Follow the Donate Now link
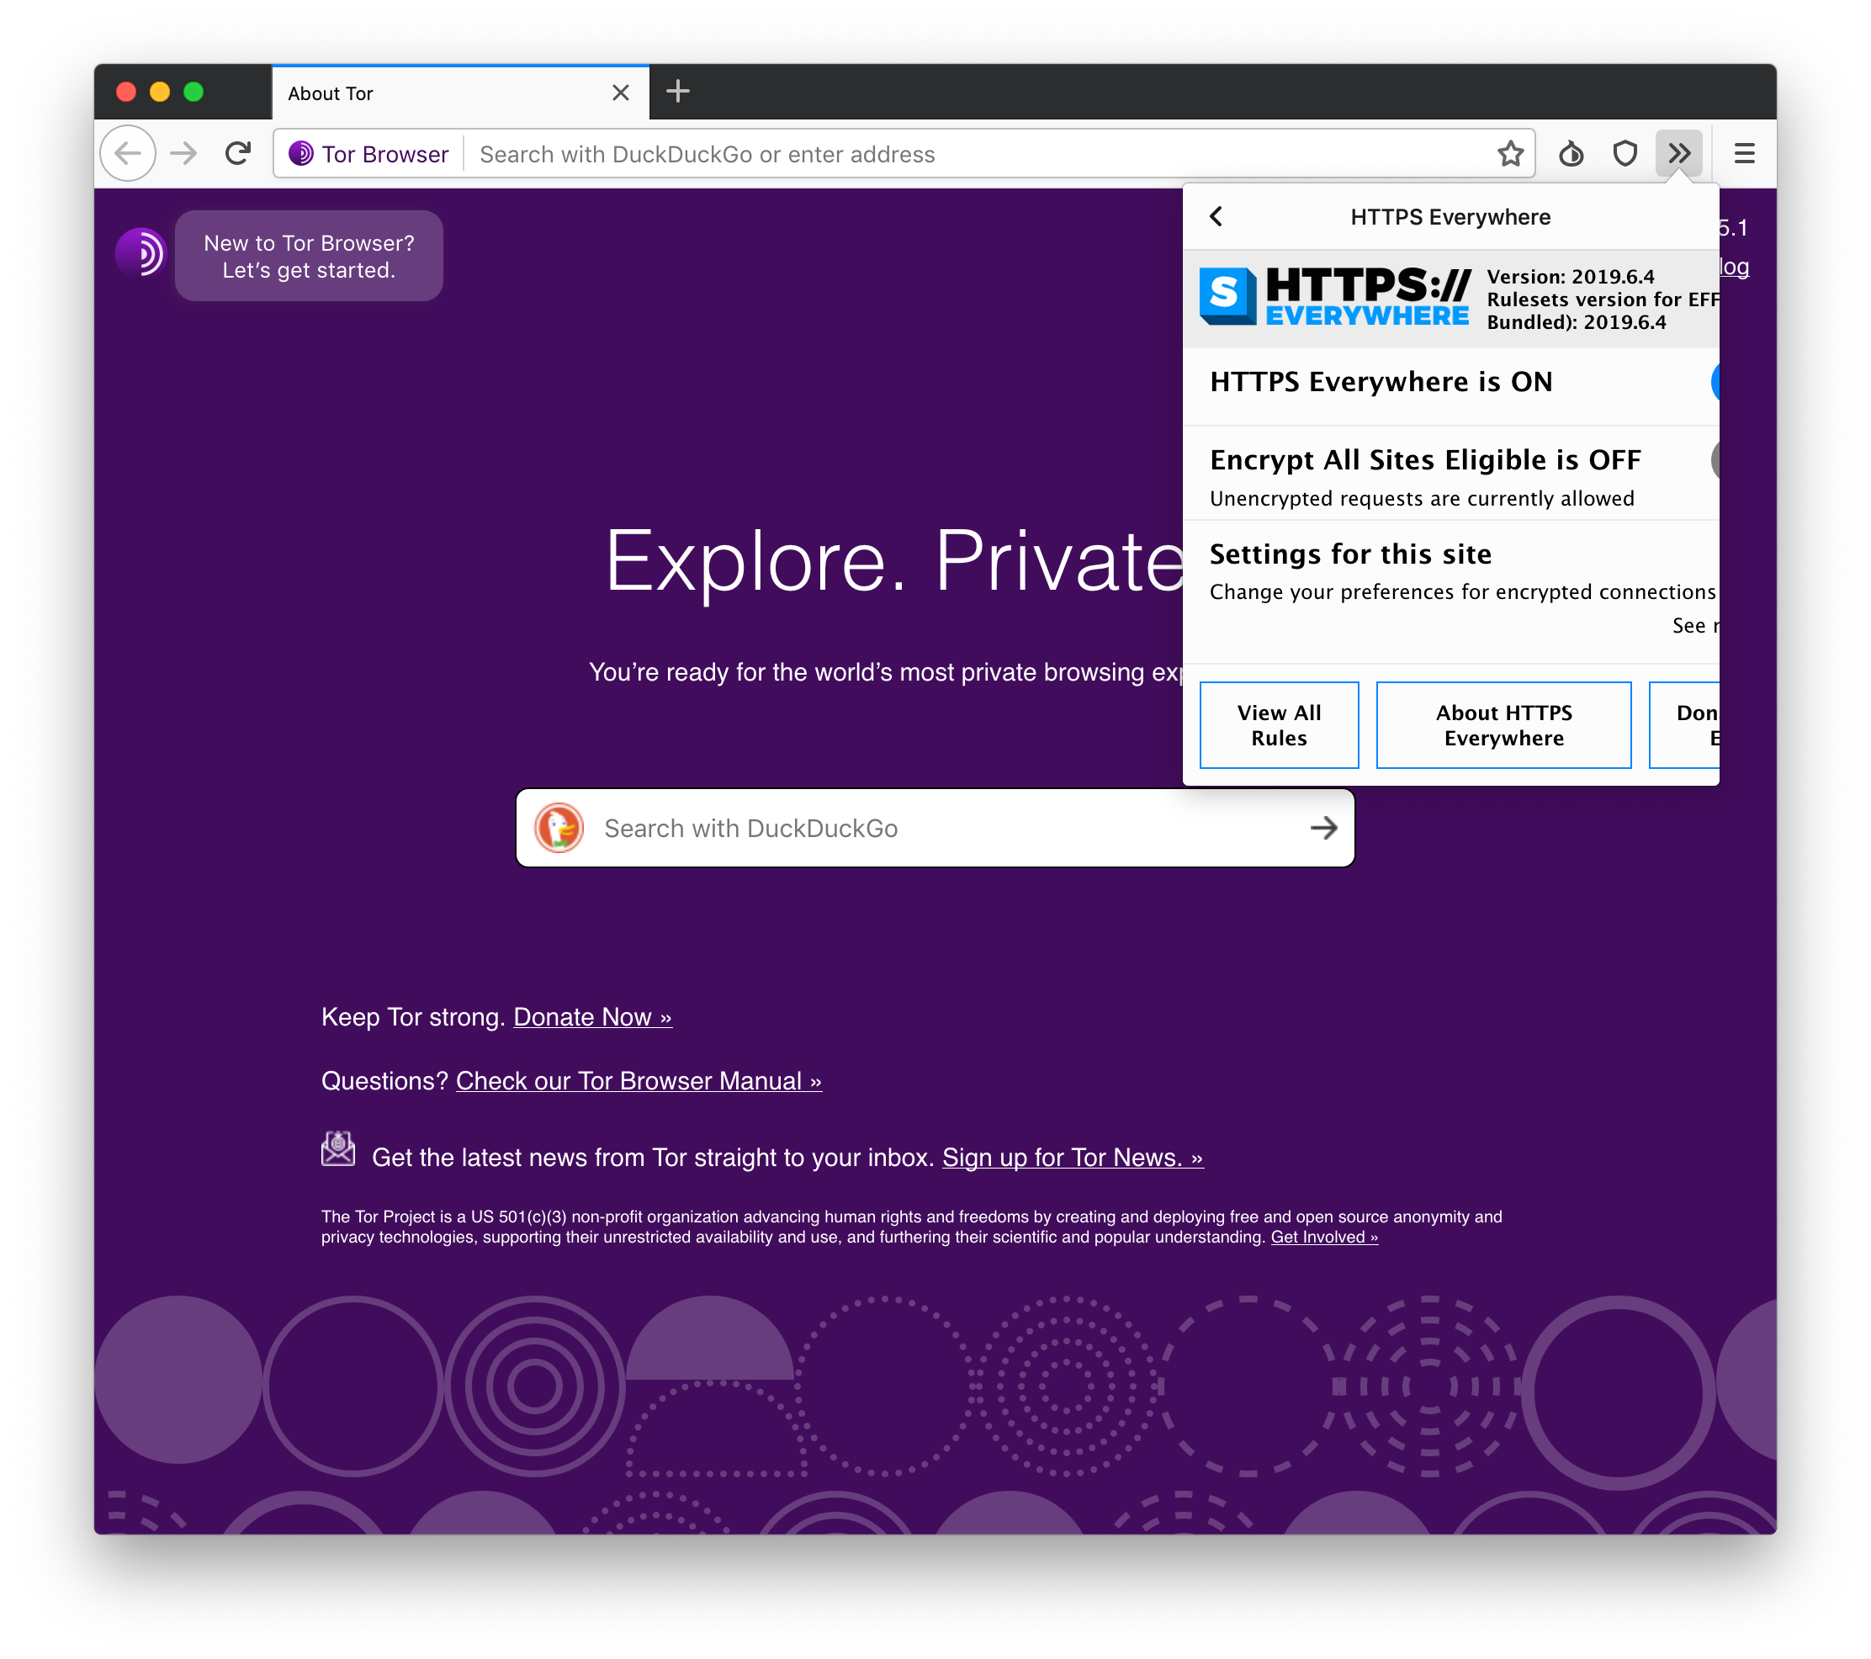Image resolution: width=1871 pixels, height=1659 pixels. [x=592, y=1016]
